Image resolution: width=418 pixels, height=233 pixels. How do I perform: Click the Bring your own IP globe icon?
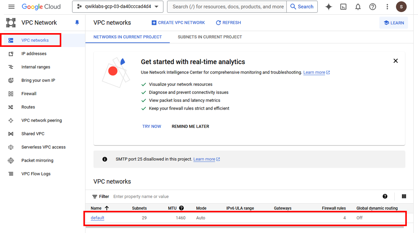click(x=11, y=80)
